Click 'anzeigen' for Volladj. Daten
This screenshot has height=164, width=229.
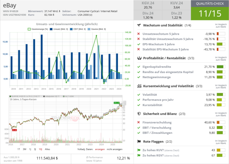pos(100,149)
